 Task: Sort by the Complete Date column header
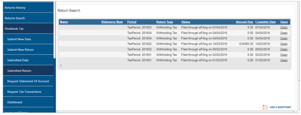point(265,22)
